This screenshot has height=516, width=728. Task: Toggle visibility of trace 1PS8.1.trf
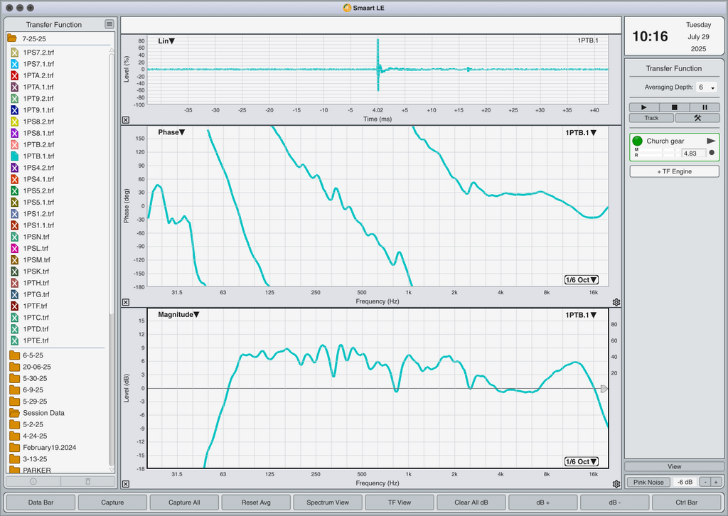point(14,133)
